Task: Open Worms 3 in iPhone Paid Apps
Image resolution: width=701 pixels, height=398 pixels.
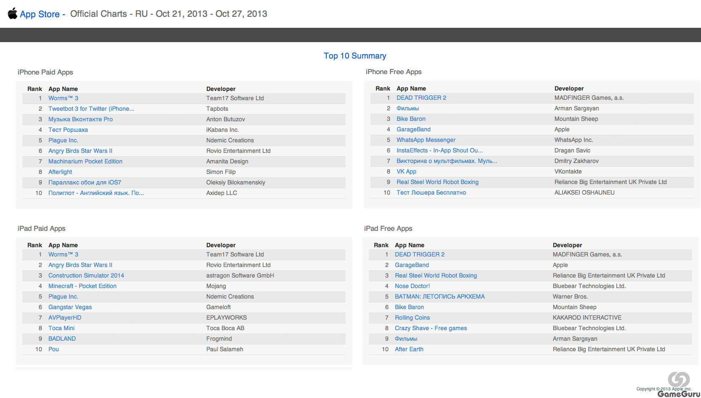Action: [63, 98]
